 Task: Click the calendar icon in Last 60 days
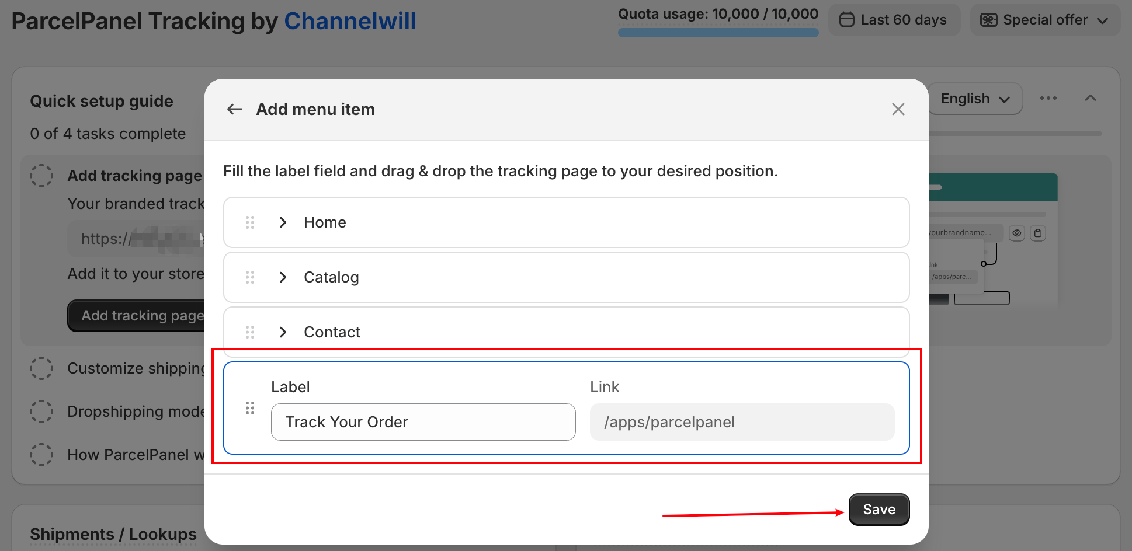(846, 20)
